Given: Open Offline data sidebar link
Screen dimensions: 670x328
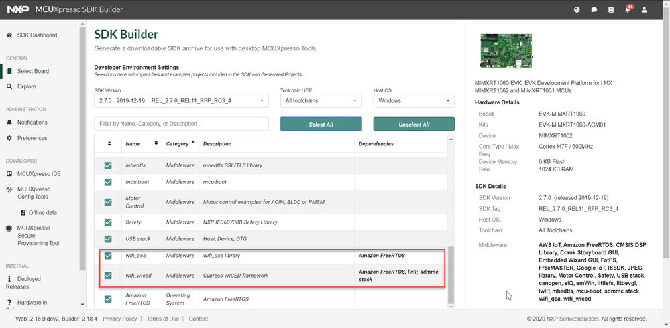Looking at the screenshot, I should pyautogui.click(x=43, y=212).
